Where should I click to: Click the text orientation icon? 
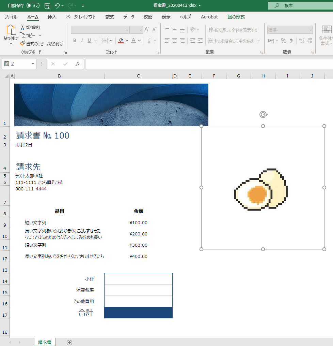click(x=193, y=29)
